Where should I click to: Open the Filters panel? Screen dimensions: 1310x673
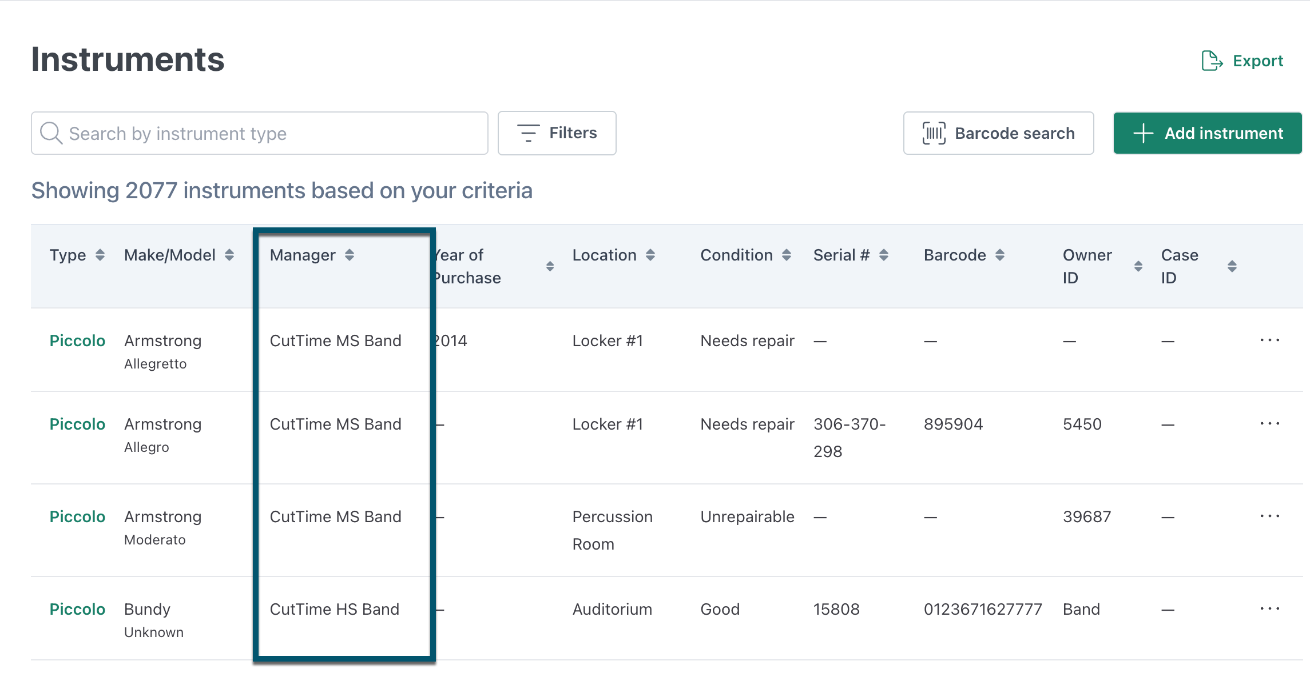(557, 133)
